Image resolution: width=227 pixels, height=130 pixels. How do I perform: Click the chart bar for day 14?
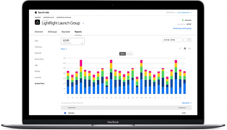pyautogui.click(x=81, y=77)
